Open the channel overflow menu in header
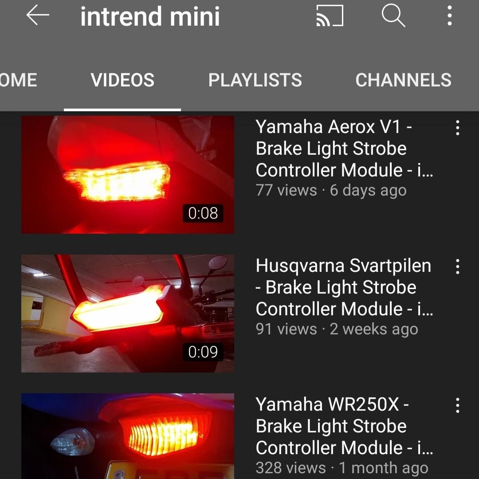 pos(449,15)
